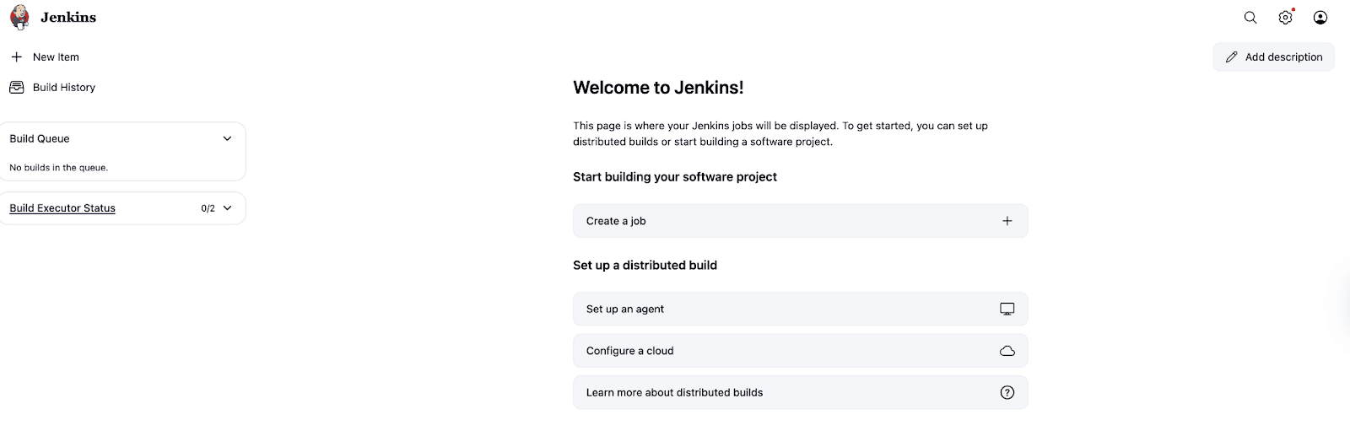Select New Item label in the sidebar
The width and height of the screenshot is (1350, 447).
click(56, 57)
